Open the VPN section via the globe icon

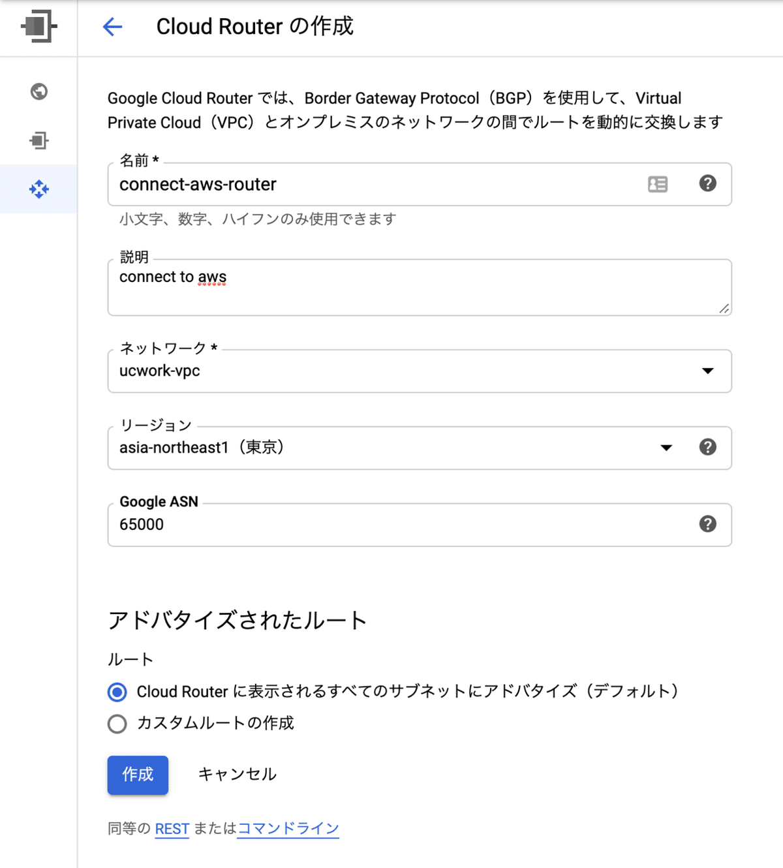(x=38, y=92)
